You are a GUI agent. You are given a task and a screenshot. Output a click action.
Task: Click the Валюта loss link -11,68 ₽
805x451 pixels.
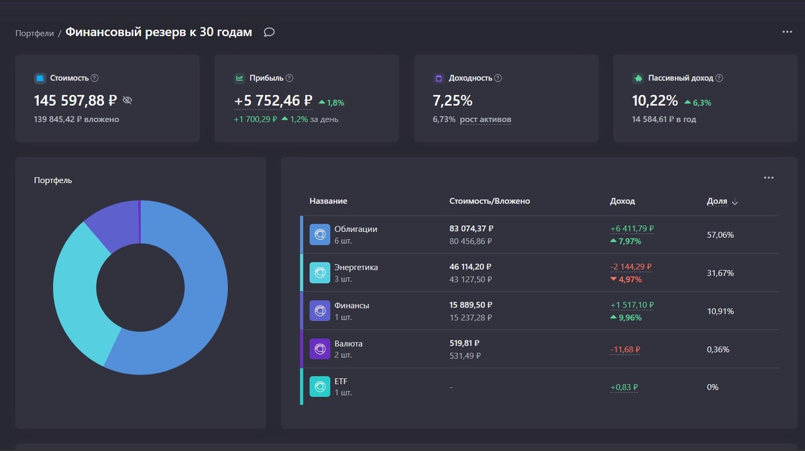(624, 349)
